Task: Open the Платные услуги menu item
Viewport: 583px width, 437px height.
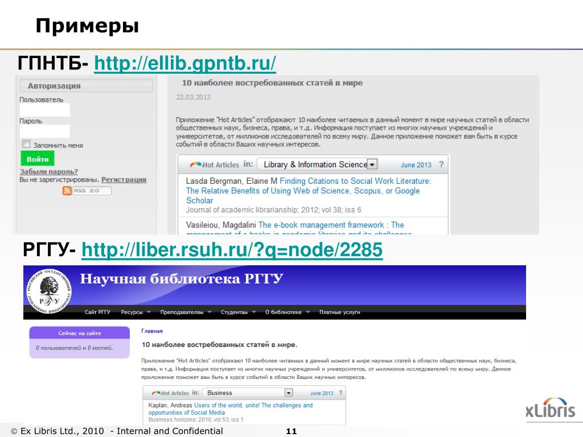Action: tap(339, 312)
